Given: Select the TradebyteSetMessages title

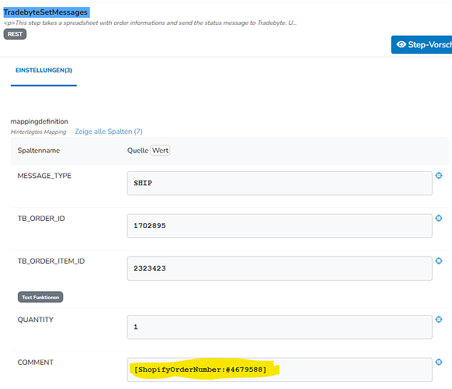Looking at the screenshot, I should tap(46, 12).
